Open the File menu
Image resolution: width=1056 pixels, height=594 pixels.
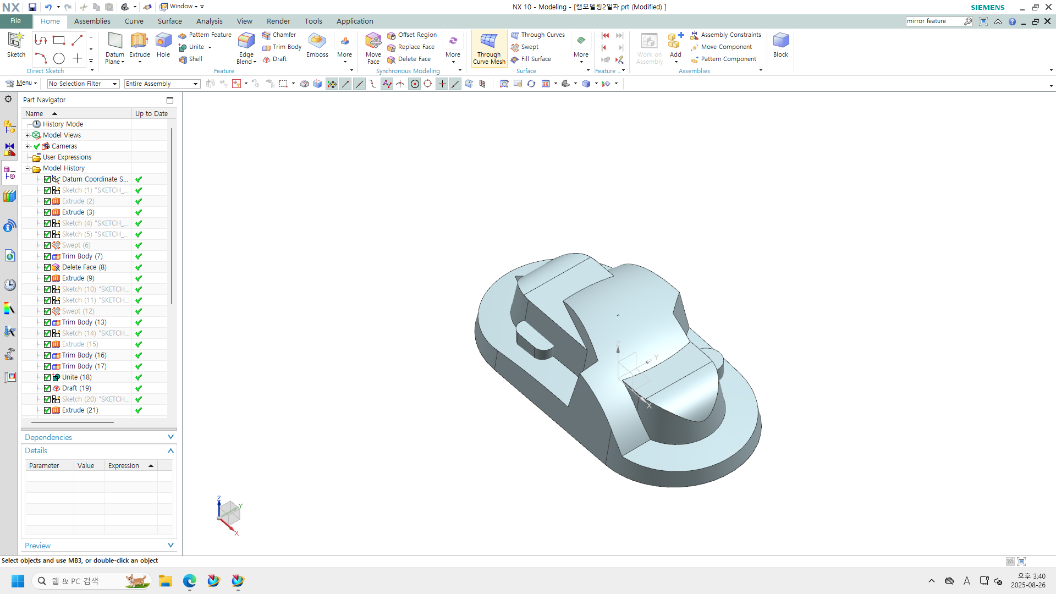(15, 21)
